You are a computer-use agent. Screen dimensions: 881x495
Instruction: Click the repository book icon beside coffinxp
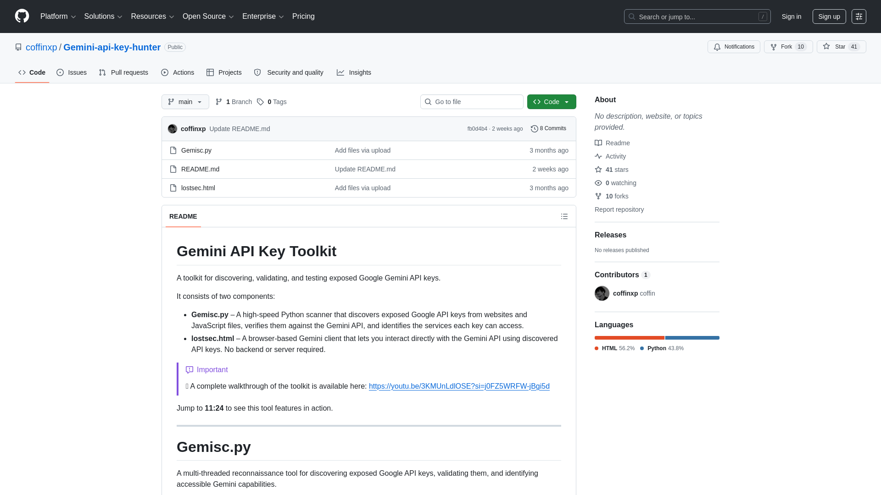18,47
